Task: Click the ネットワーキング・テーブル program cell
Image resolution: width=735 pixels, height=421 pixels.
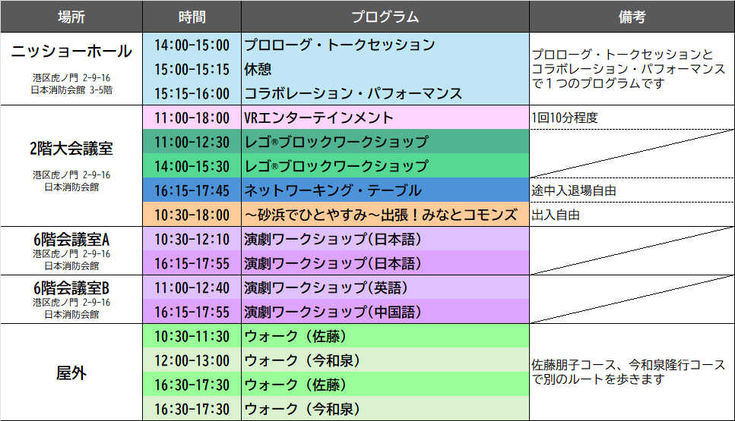Action: point(385,190)
